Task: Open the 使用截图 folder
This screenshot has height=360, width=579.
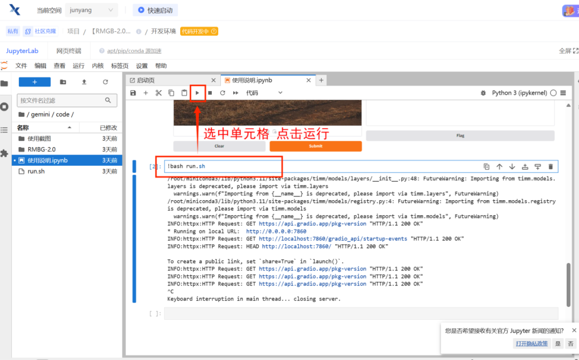Action: point(67,138)
